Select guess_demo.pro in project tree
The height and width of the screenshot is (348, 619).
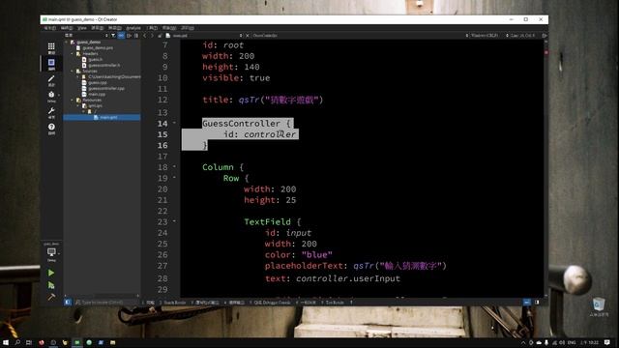coord(98,47)
